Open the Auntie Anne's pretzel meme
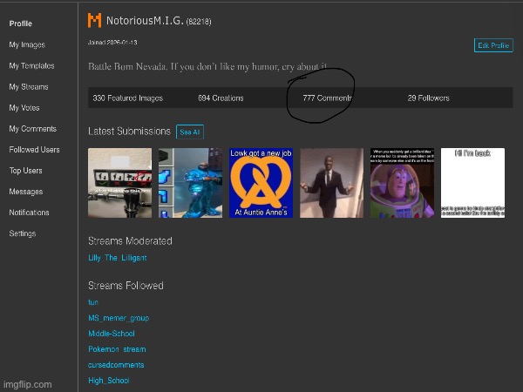Screen dimensions: 523x392 [x=261, y=183]
